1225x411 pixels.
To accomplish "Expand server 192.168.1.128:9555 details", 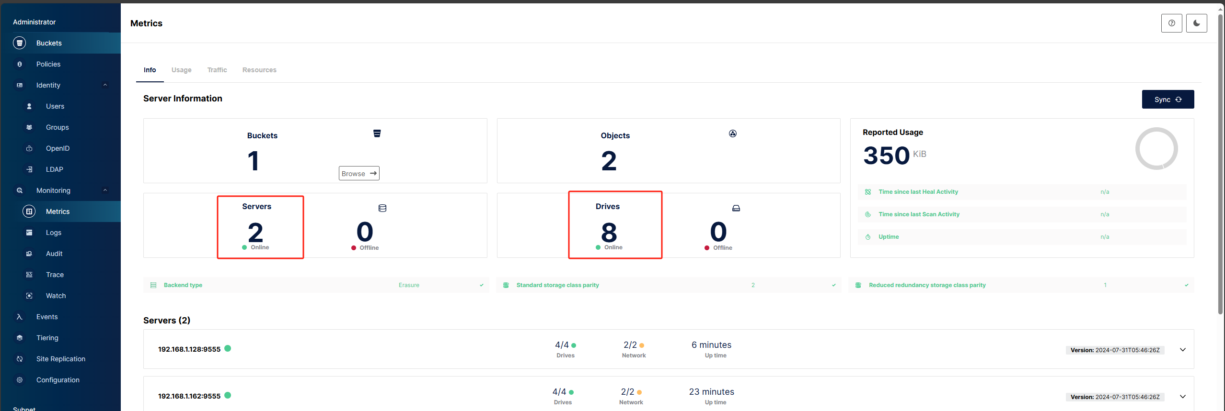I will 1182,350.
